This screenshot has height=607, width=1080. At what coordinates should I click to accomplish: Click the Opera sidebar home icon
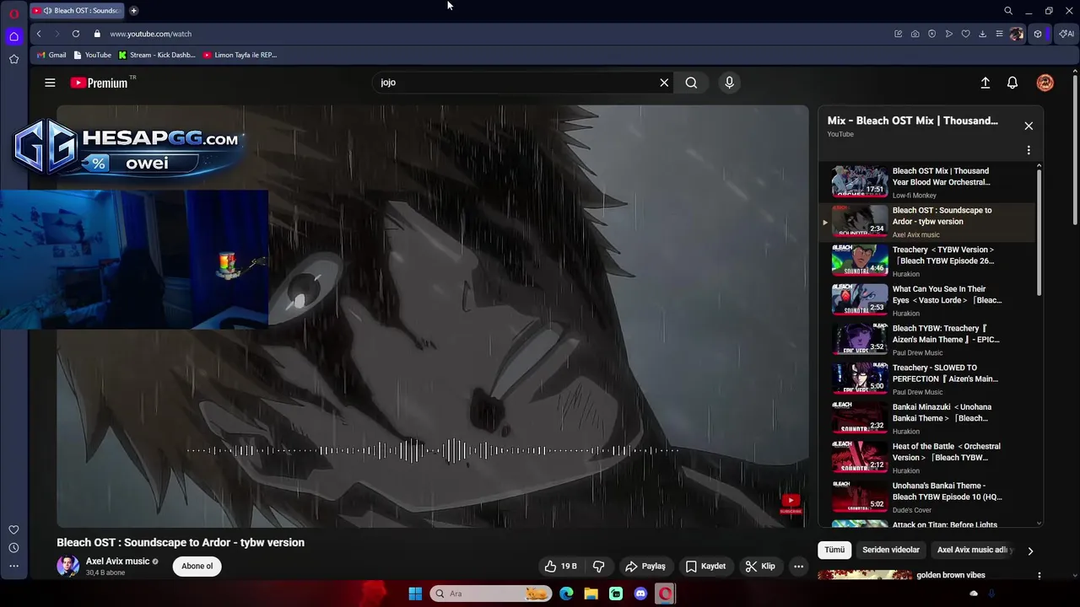[13, 36]
